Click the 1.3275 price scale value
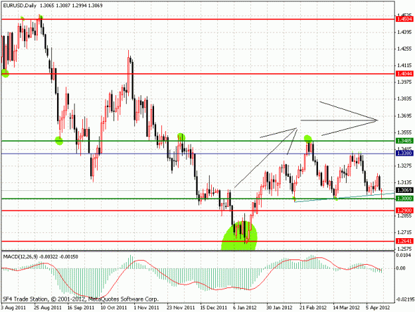The image size is (415, 312). pos(404,166)
